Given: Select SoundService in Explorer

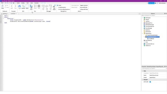Looking at the screenshot, I should coord(148,40).
